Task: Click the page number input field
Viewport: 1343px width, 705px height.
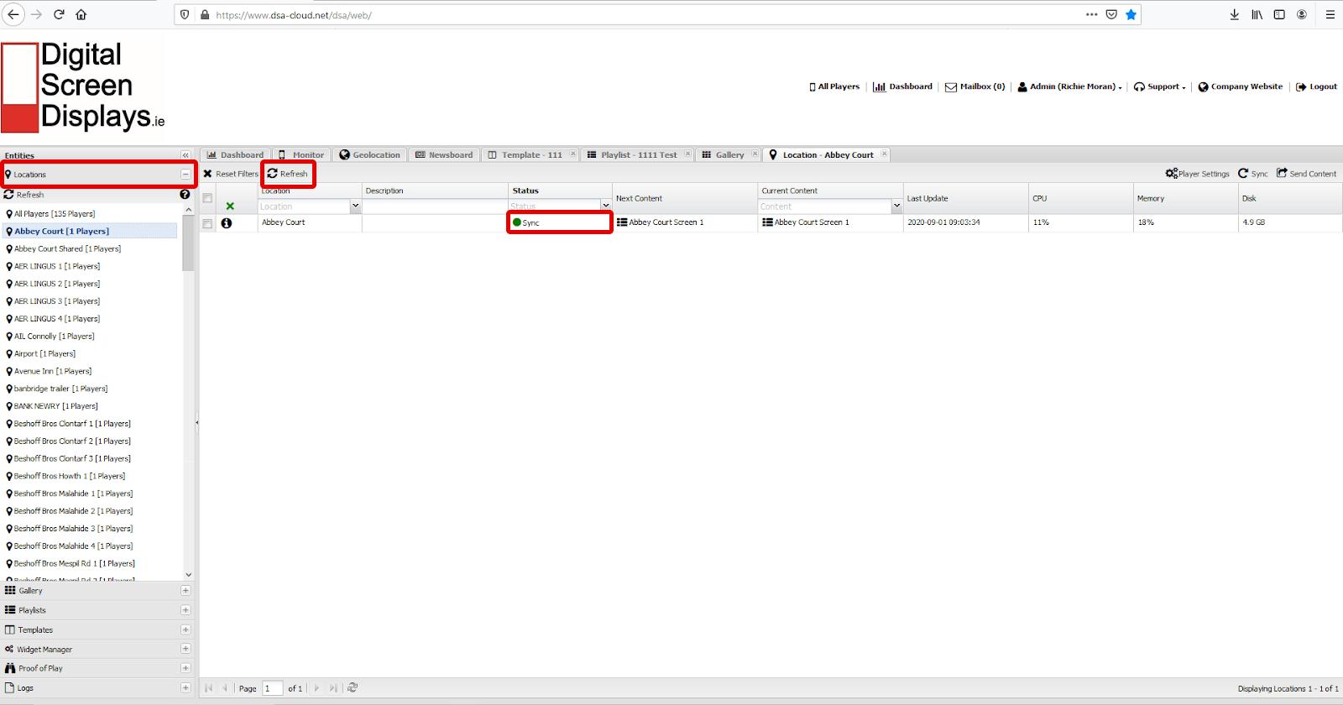Action: coord(273,688)
